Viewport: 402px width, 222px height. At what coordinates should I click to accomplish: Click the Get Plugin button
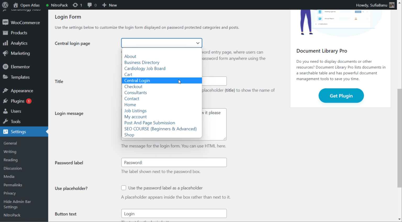(341, 96)
